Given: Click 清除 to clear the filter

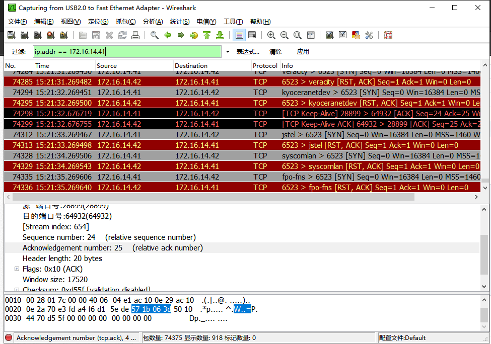Looking at the screenshot, I should (275, 52).
